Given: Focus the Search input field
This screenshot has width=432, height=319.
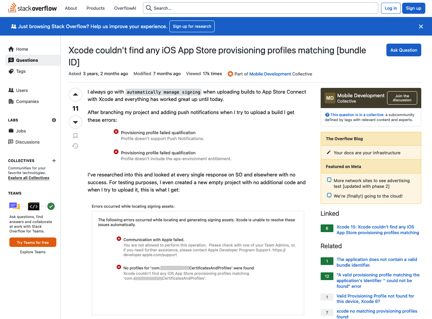Looking at the screenshot, I should [261, 8].
